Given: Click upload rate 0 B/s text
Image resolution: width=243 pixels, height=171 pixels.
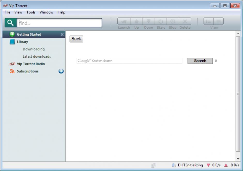Looking at the screenshot, I should tap(235, 165).
